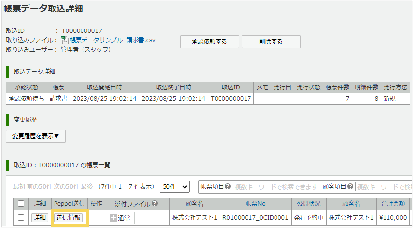Click the plus icon beside 通常 attachment
414x229 pixels.
click(113, 218)
